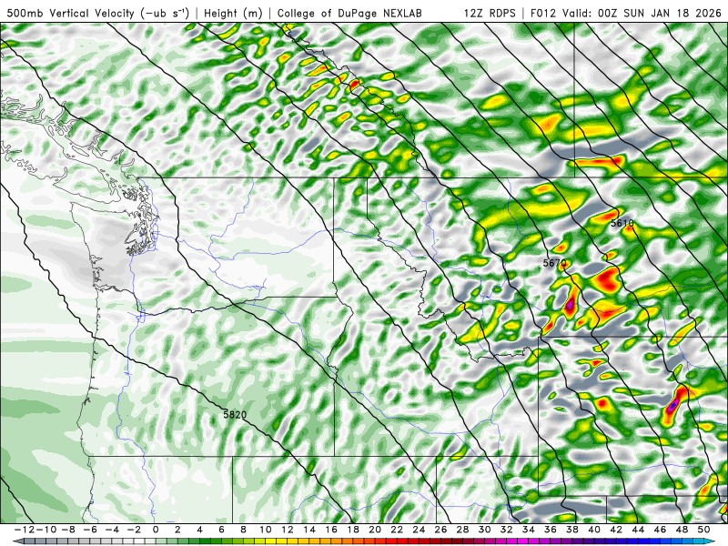The height and width of the screenshot is (546, 728).
Task: Click the 42 value on the color scale
Action: tap(616, 530)
